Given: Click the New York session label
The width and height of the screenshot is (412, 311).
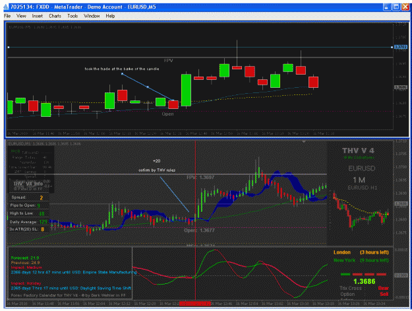Looking at the screenshot, I should click(x=344, y=260).
